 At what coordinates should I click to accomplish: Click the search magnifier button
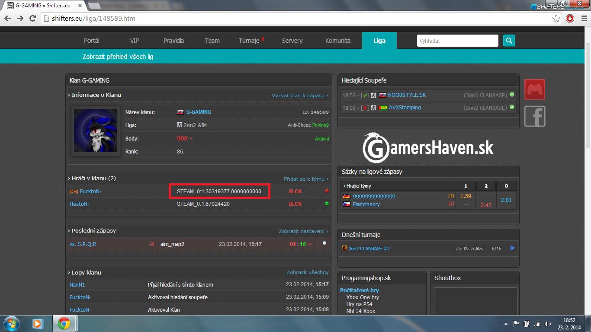509,41
